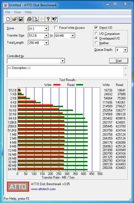The height and width of the screenshot is (203, 134).
Task: Click the Save floppy disk icon
Action: (21, 19)
